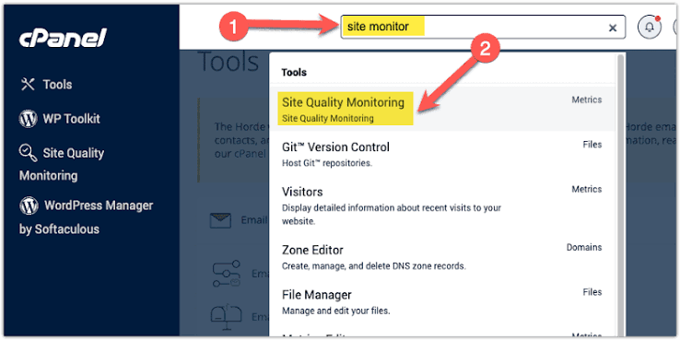Select Site Quality Monitoring search result

click(442, 109)
